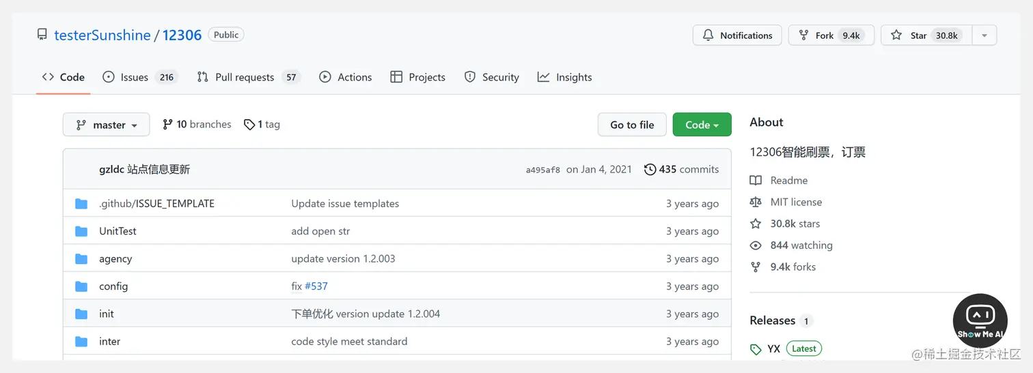Click the Notifications bell button
Screen dimensions: 1033x373
pyautogui.click(x=736, y=35)
